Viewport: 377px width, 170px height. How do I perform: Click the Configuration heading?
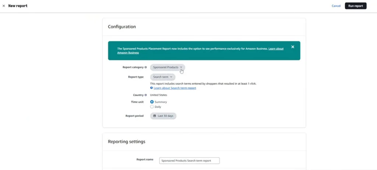coord(122,27)
